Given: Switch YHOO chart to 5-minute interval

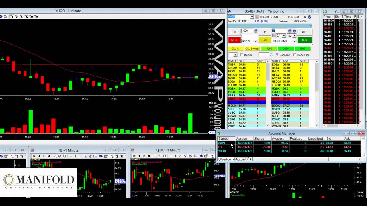Looking at the screenshot, I should (x=21, y=17).
